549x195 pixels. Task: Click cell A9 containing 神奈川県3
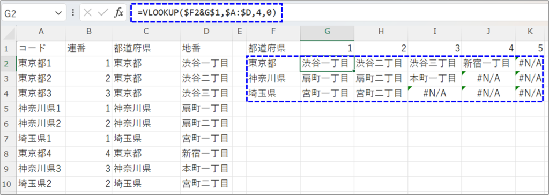[41, 168]
